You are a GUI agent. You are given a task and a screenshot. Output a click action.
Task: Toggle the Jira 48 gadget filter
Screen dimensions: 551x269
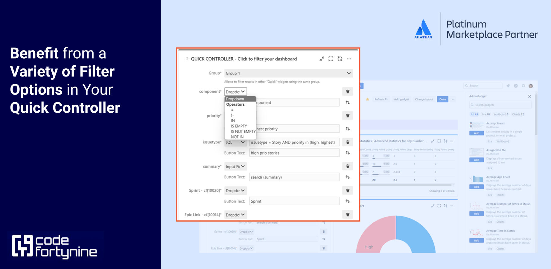click(486, 114)
